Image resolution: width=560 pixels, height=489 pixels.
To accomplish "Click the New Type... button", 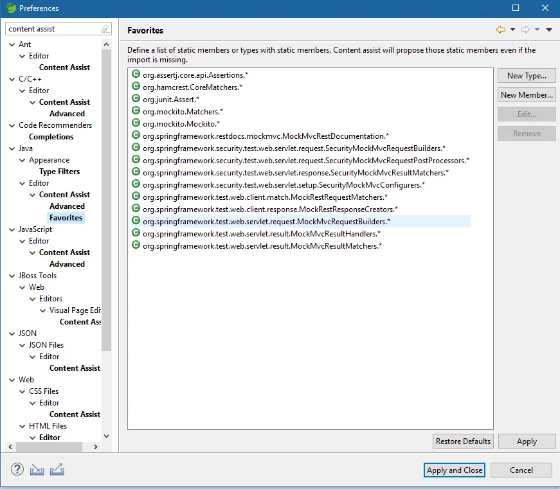I will [527, 76].
